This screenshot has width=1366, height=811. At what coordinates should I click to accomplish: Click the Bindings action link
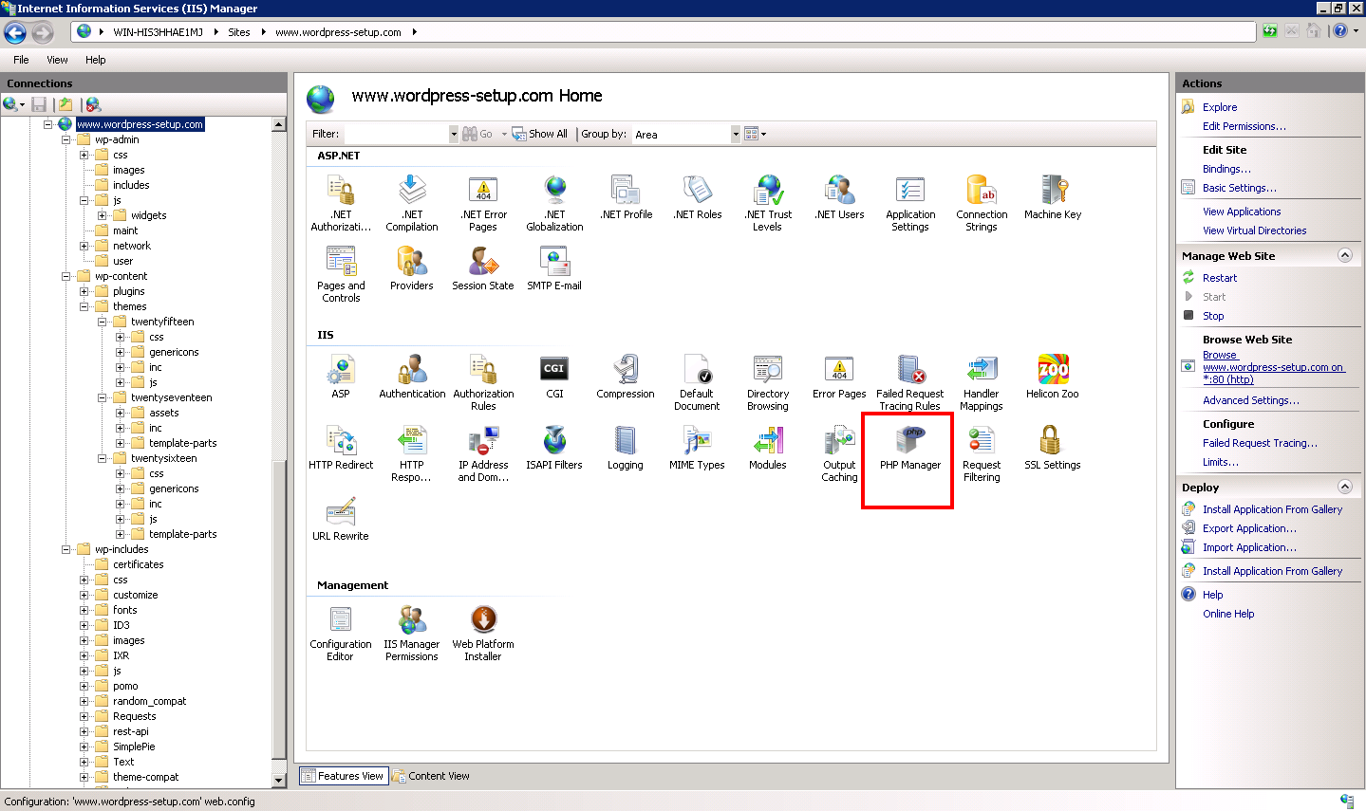[1226, 169]
